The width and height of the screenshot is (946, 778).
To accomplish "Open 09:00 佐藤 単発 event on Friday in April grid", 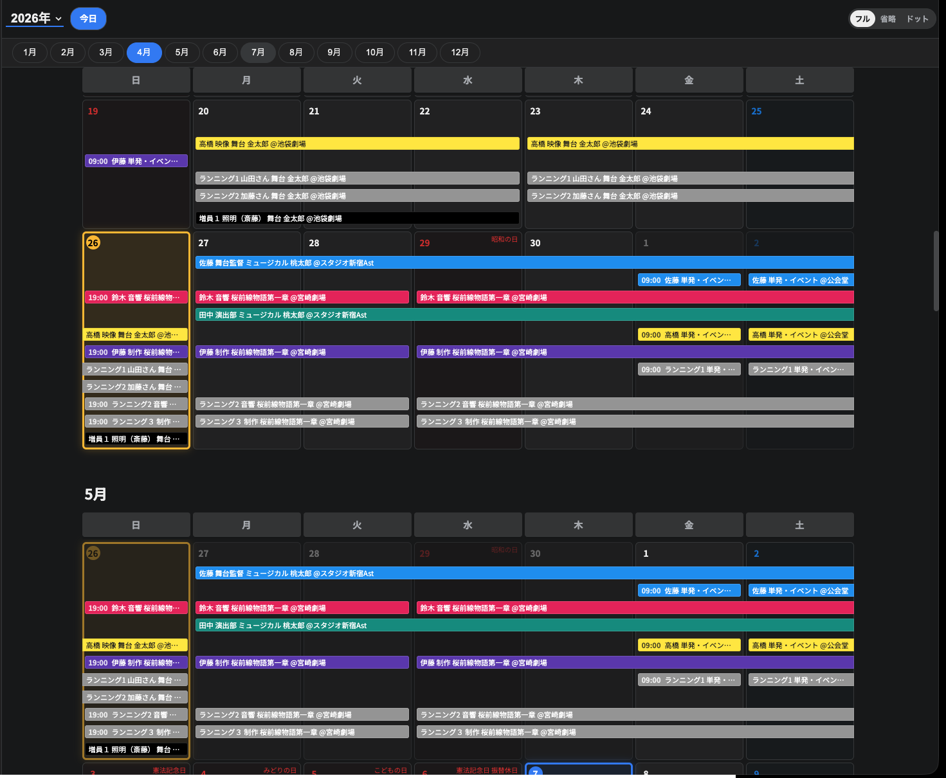I will (689, 280).
